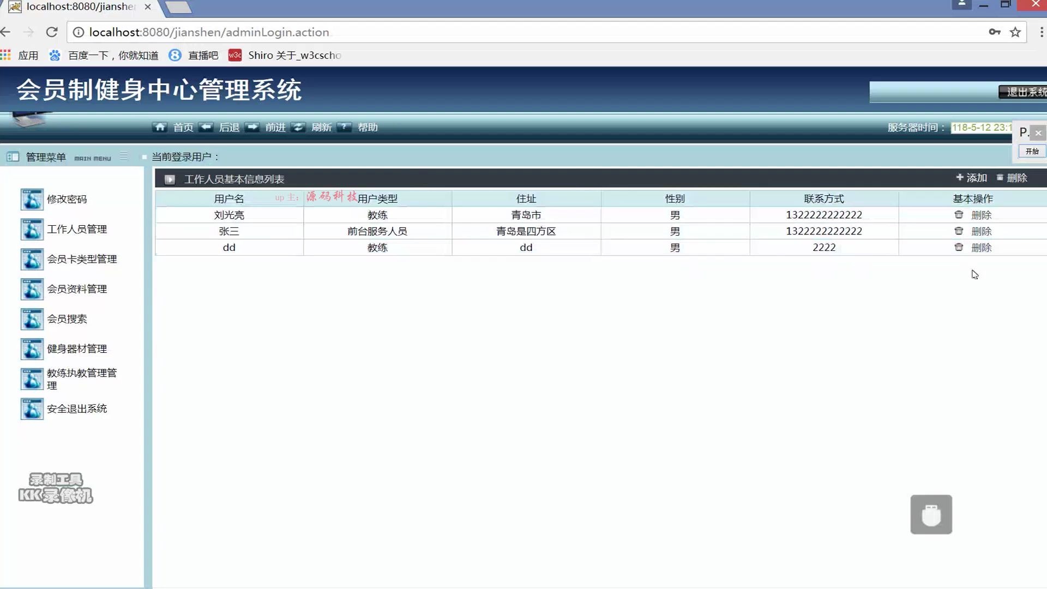Click the play icon in 工作人员基本信息列表 header
The width and height of the screenshot is (1047, 589).
170,179
